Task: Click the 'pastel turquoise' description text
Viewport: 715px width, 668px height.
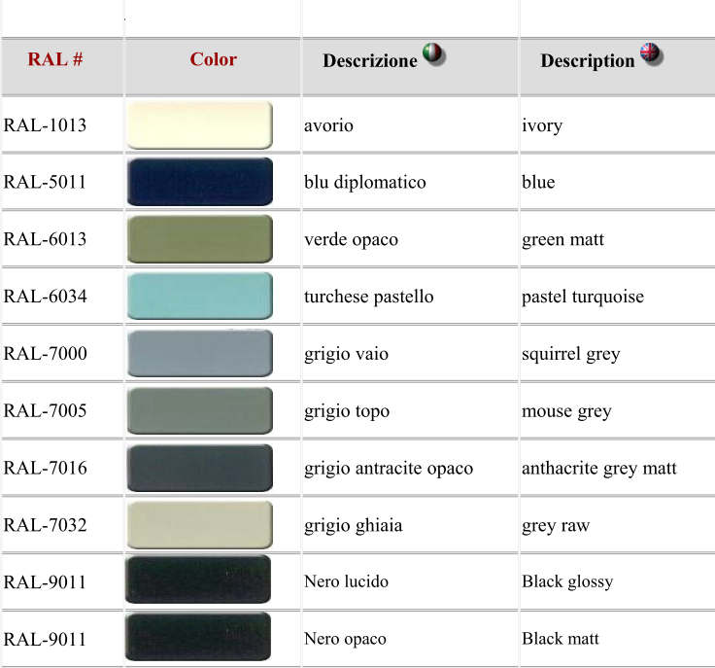Action: (x=582, y=297)
